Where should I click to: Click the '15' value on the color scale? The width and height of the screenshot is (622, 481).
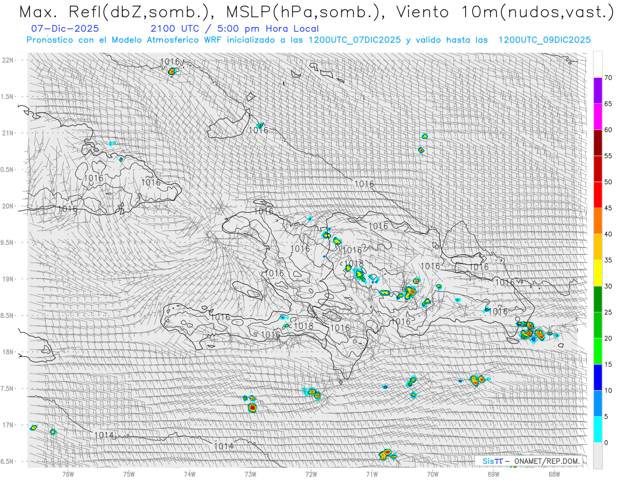[x=608, y=364]
